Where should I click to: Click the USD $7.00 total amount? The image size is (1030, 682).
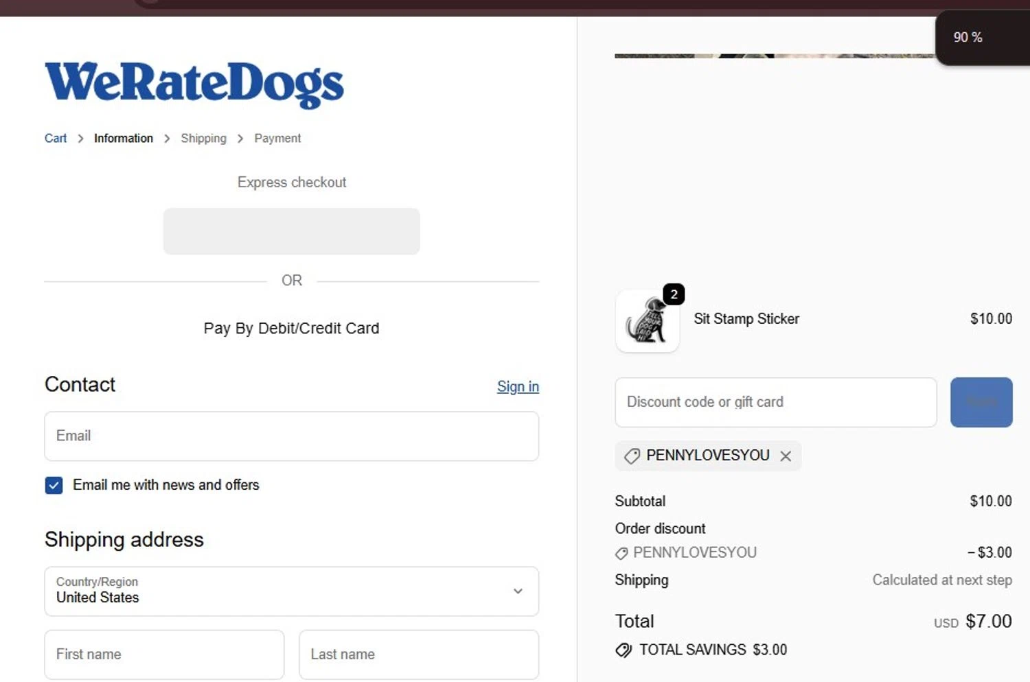click(972, 622)
